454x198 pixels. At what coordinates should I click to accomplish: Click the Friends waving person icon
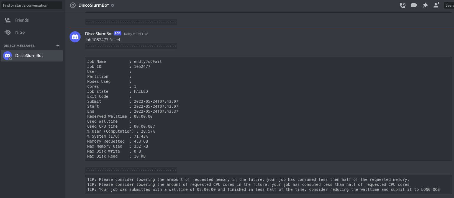point(8,20)
